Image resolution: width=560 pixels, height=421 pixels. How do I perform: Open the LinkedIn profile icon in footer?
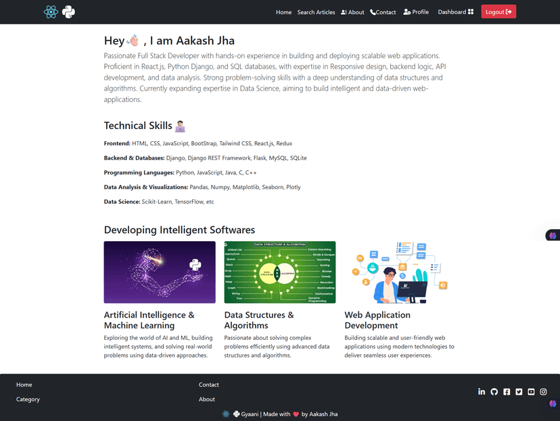(482, 392)
